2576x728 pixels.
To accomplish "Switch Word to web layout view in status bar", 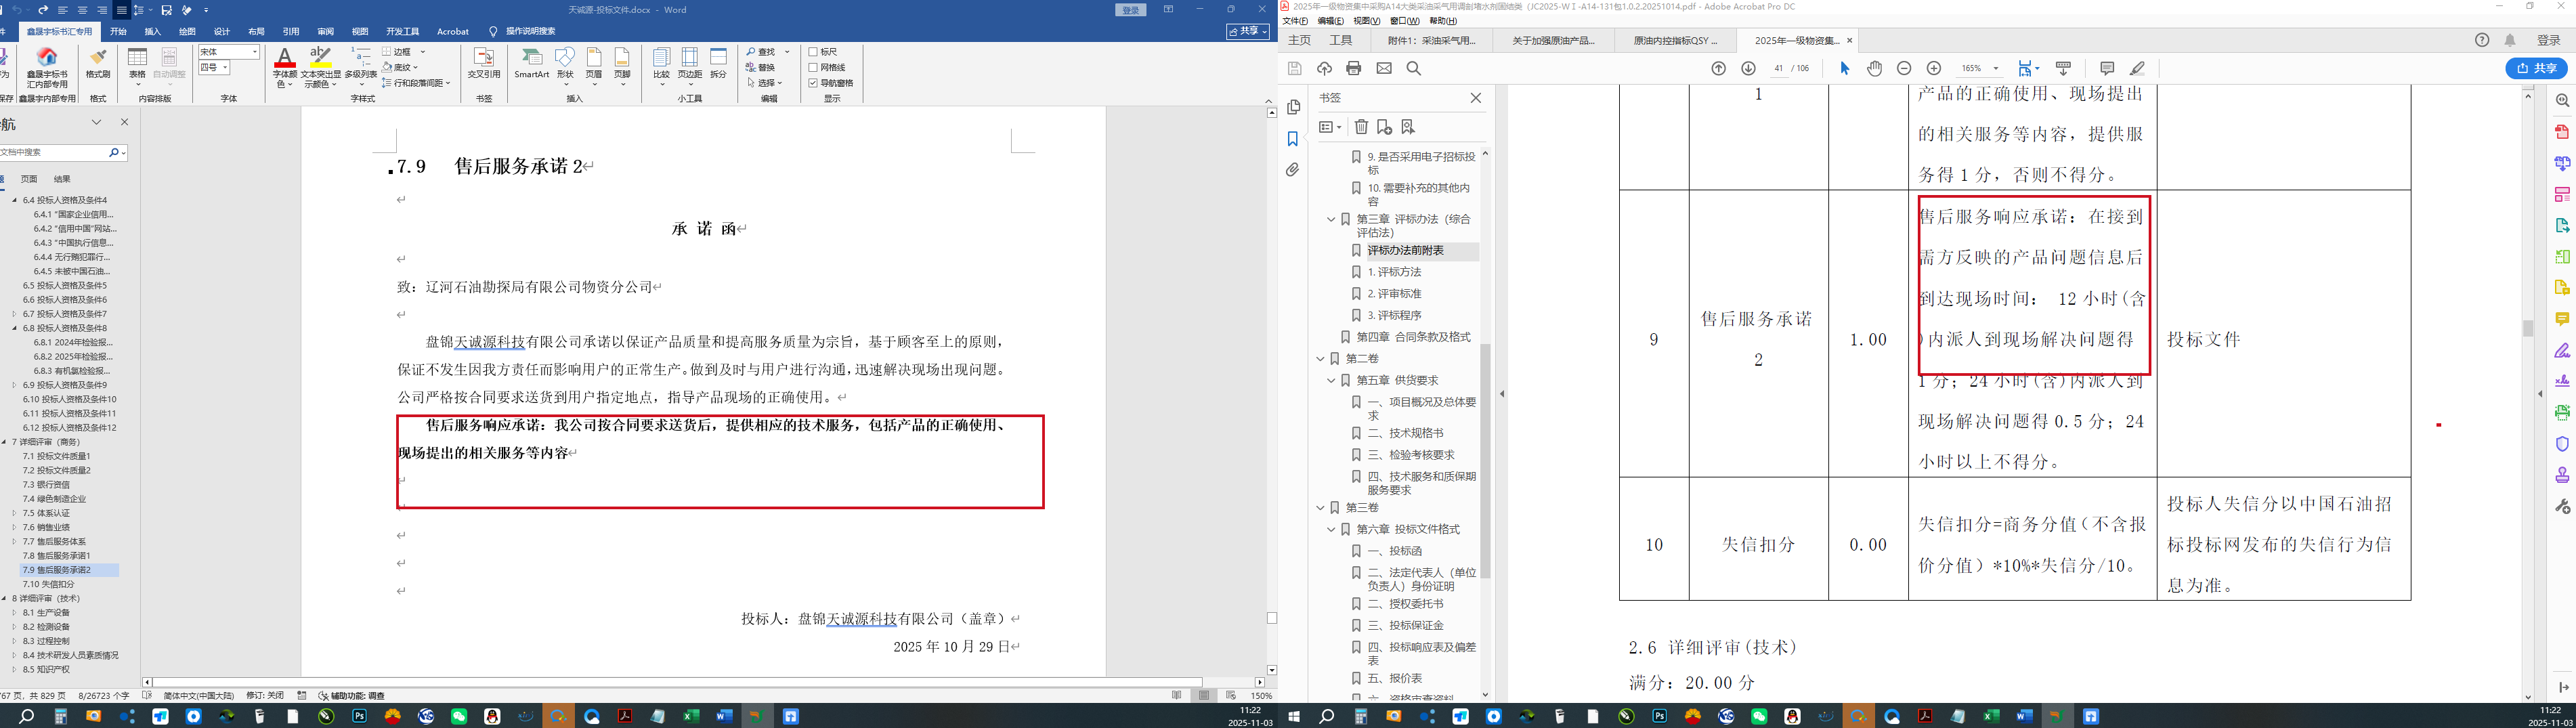I will point(1231,695).
